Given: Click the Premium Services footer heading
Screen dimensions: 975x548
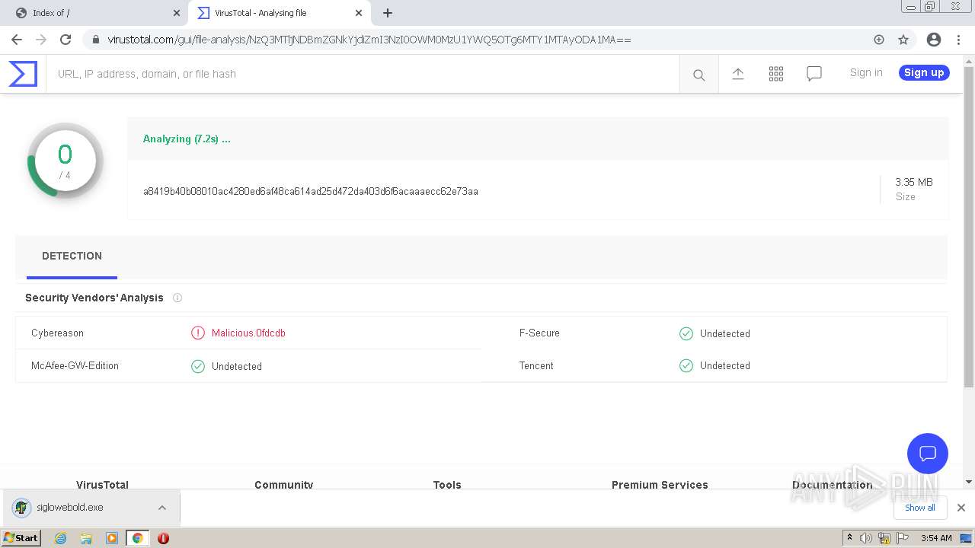Looking at the screenshot, I should click(x=660, y=485).
